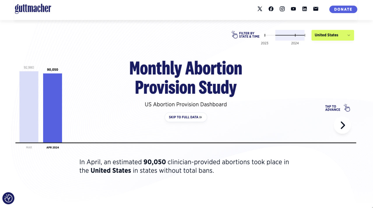Screen dimensions: 373x208
Task: Expand the United States state dropdown
Action: tap(333, 35)
